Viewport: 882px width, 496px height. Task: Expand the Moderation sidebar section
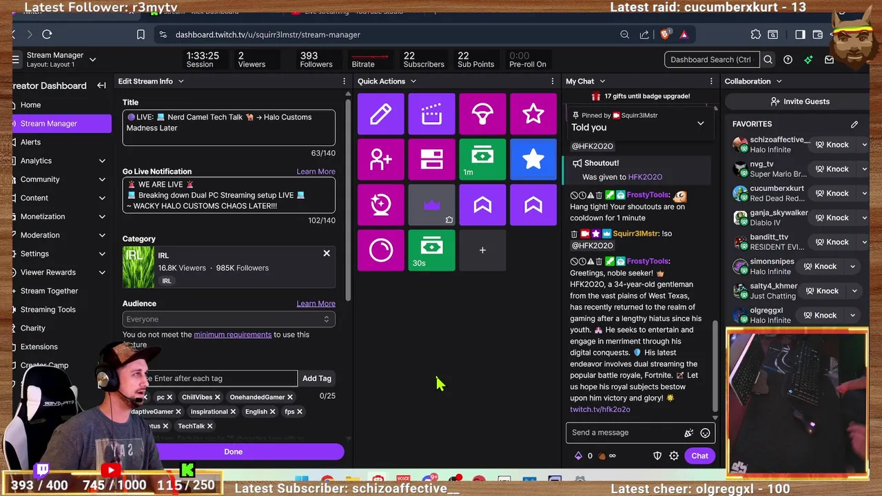pyautogui.click(x=102, y=235)
